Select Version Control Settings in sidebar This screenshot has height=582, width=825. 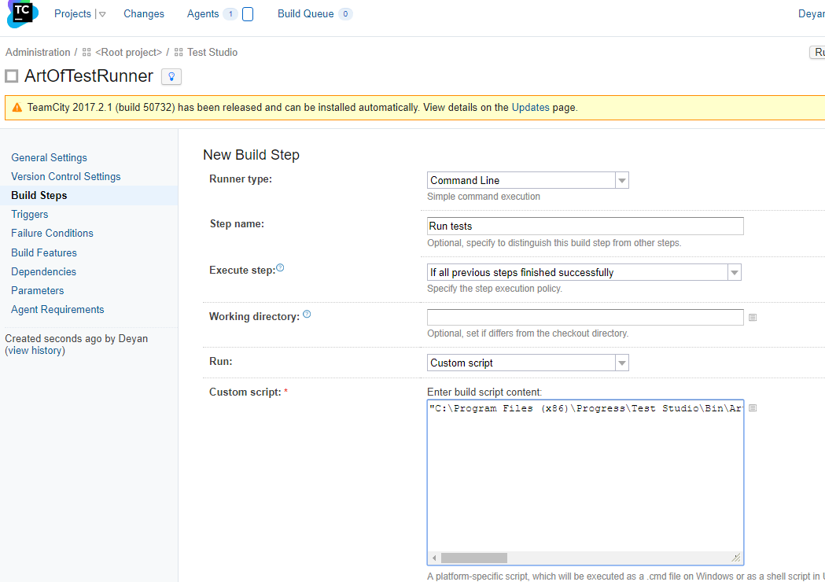(66, 177)
